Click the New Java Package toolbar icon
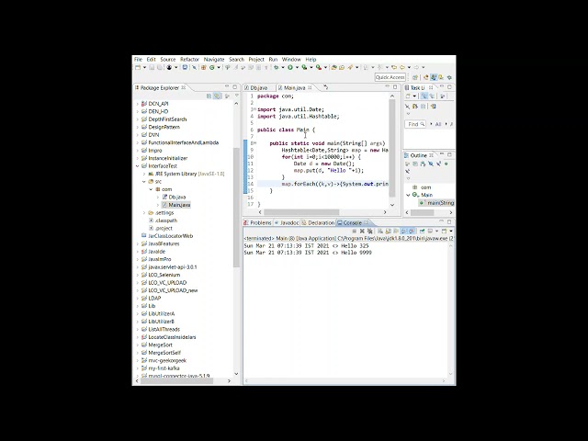 point(204,67)
